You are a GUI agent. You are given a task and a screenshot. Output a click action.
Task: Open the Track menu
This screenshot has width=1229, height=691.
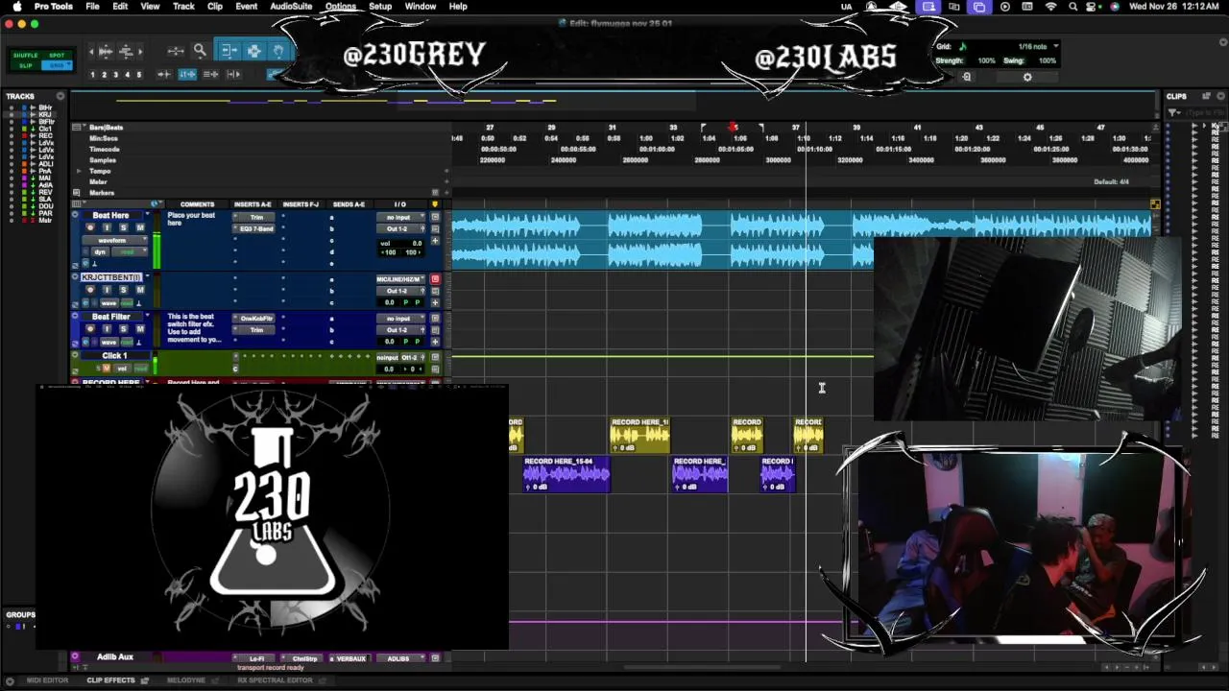pos(183,7)
